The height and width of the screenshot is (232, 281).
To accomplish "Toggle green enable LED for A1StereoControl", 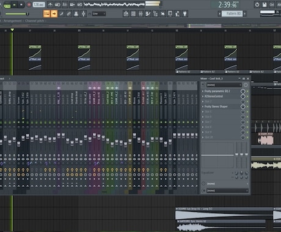I will (247, 96).
